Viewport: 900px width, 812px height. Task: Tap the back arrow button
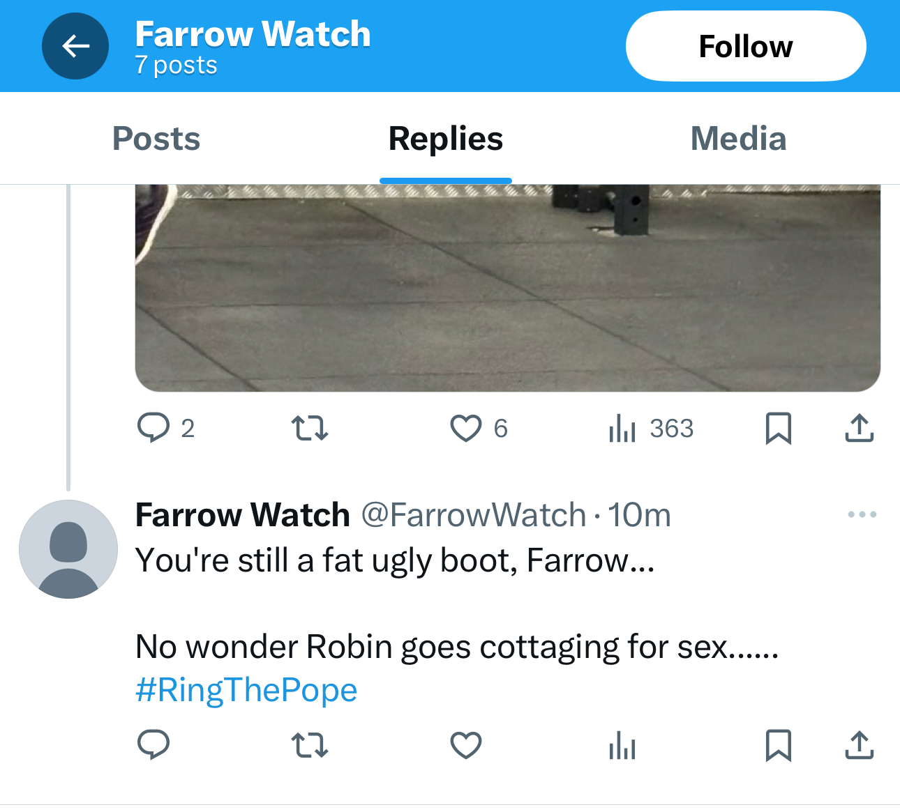click(x=75, y=46)
